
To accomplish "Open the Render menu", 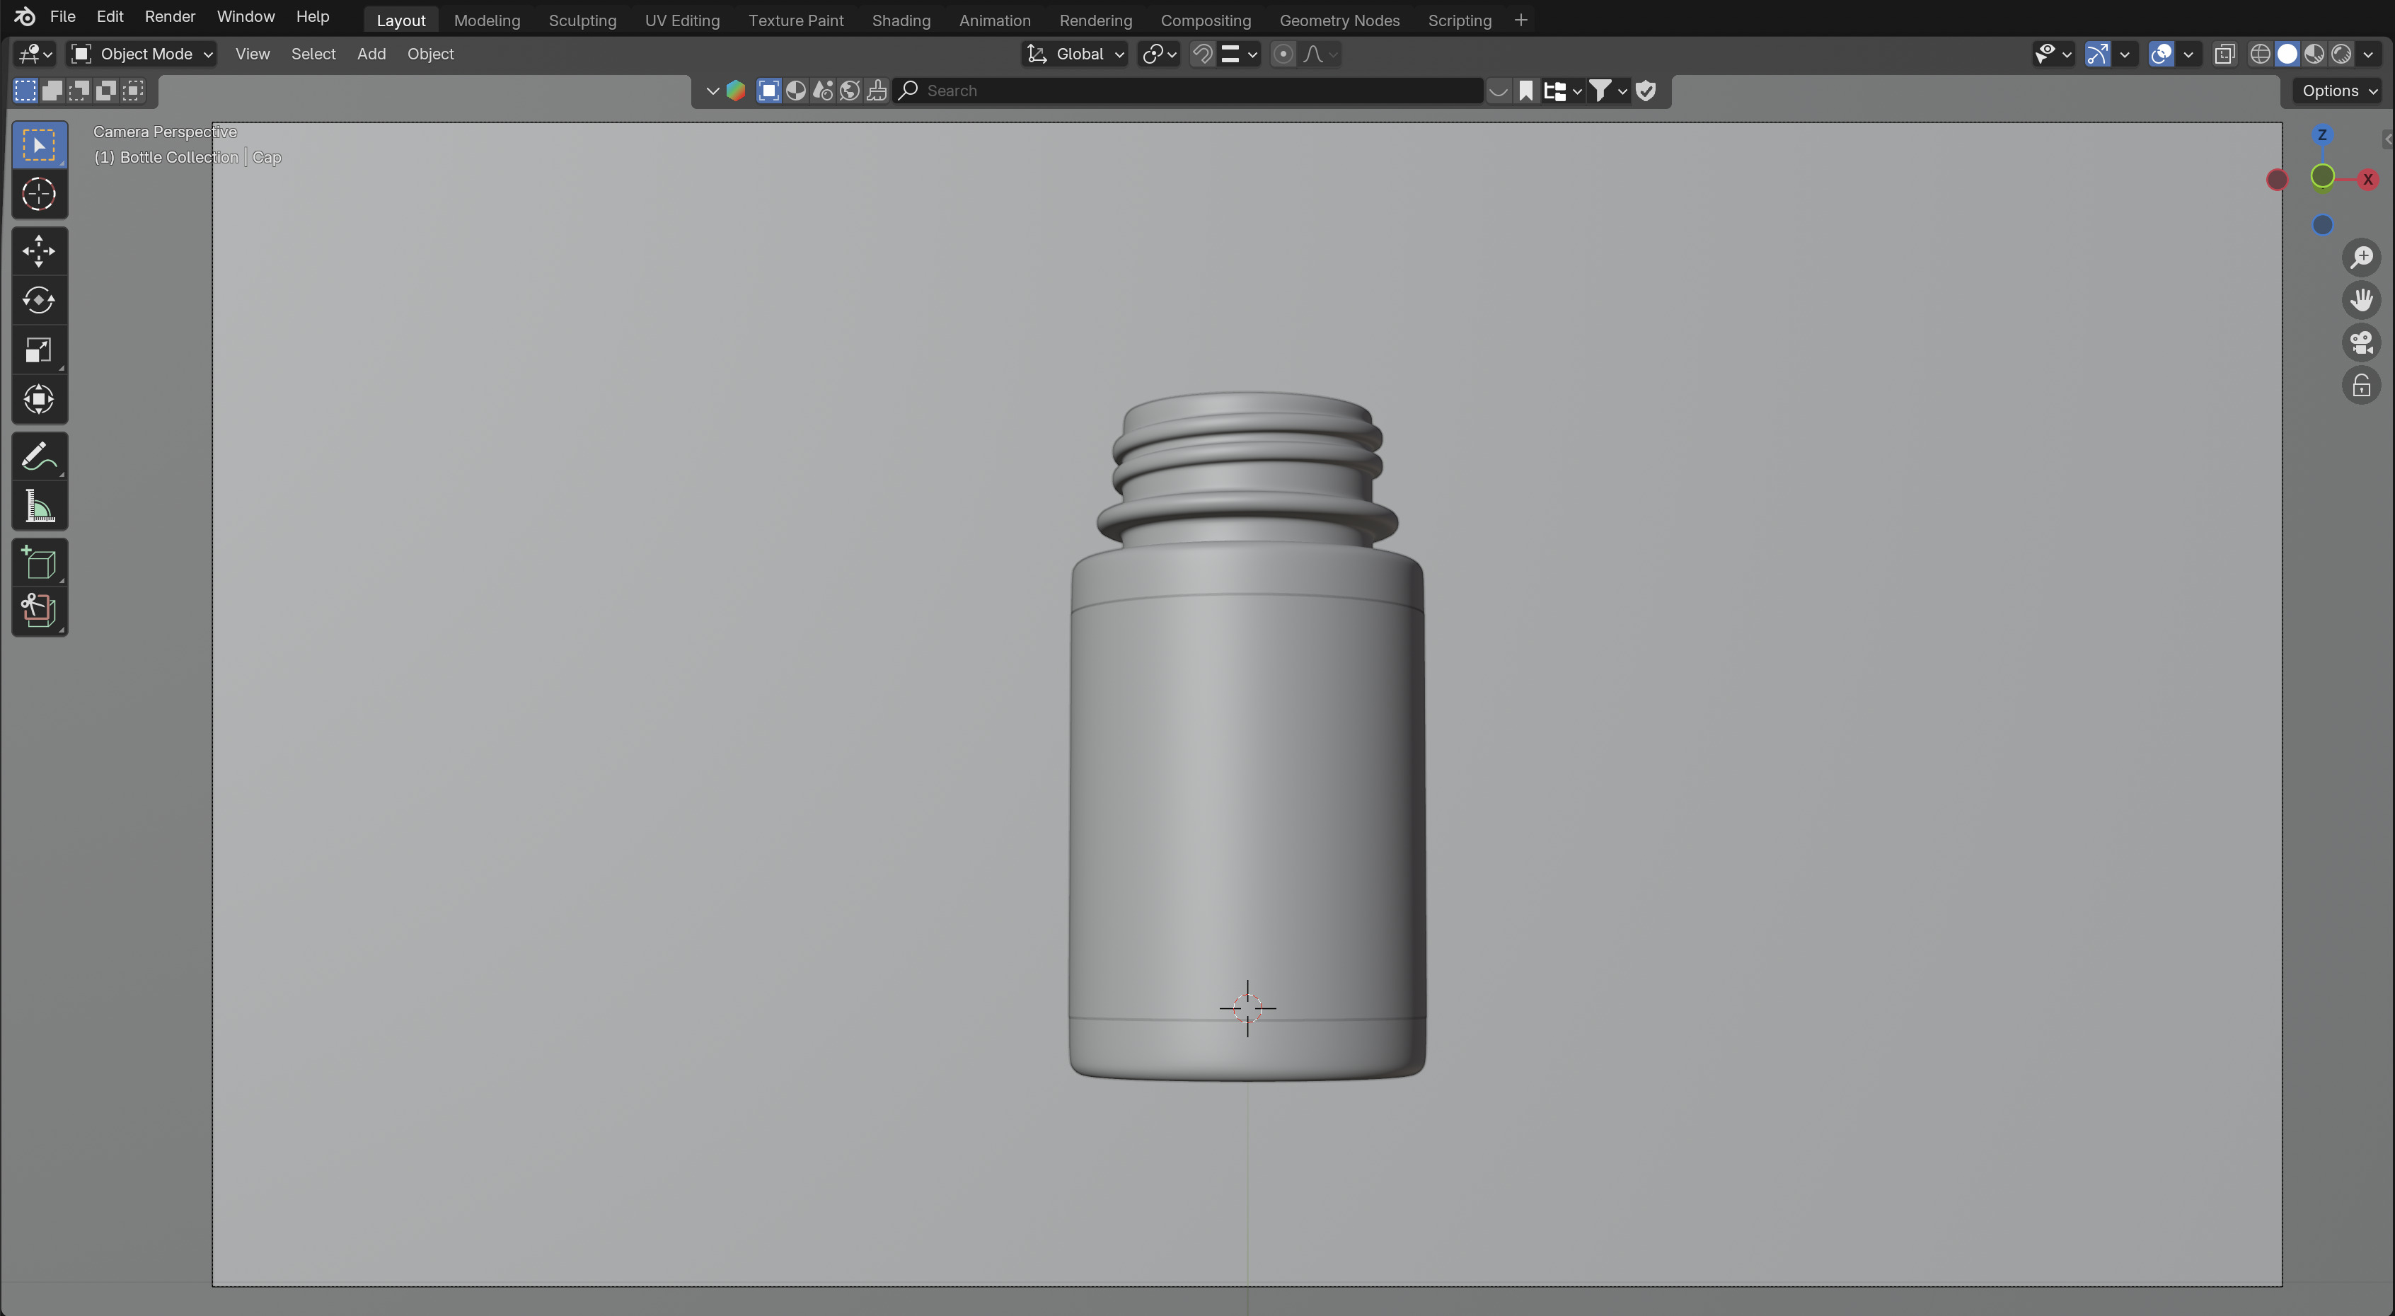I will click(x=170, y=17).
